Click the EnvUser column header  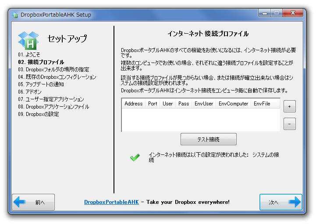pos(204,104)
